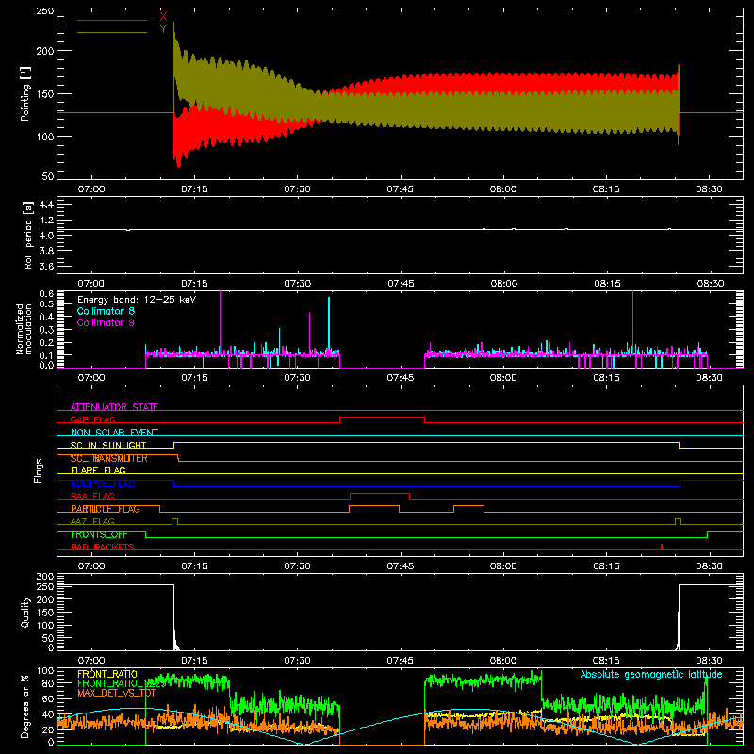Click the SC_TRANSMITTER flag label

tap(108, 458)
